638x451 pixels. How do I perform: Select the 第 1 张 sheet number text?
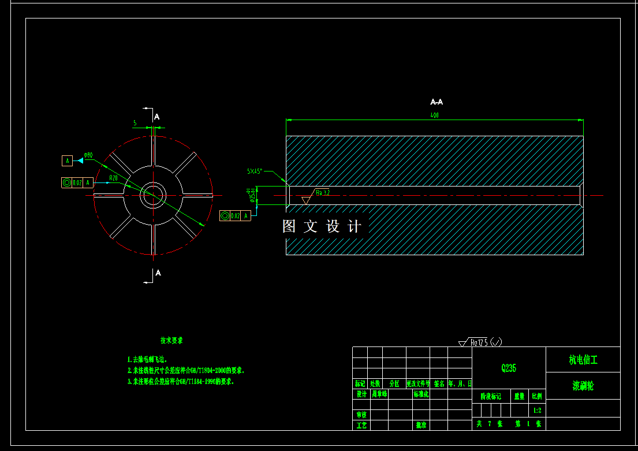tap(528, 424)
